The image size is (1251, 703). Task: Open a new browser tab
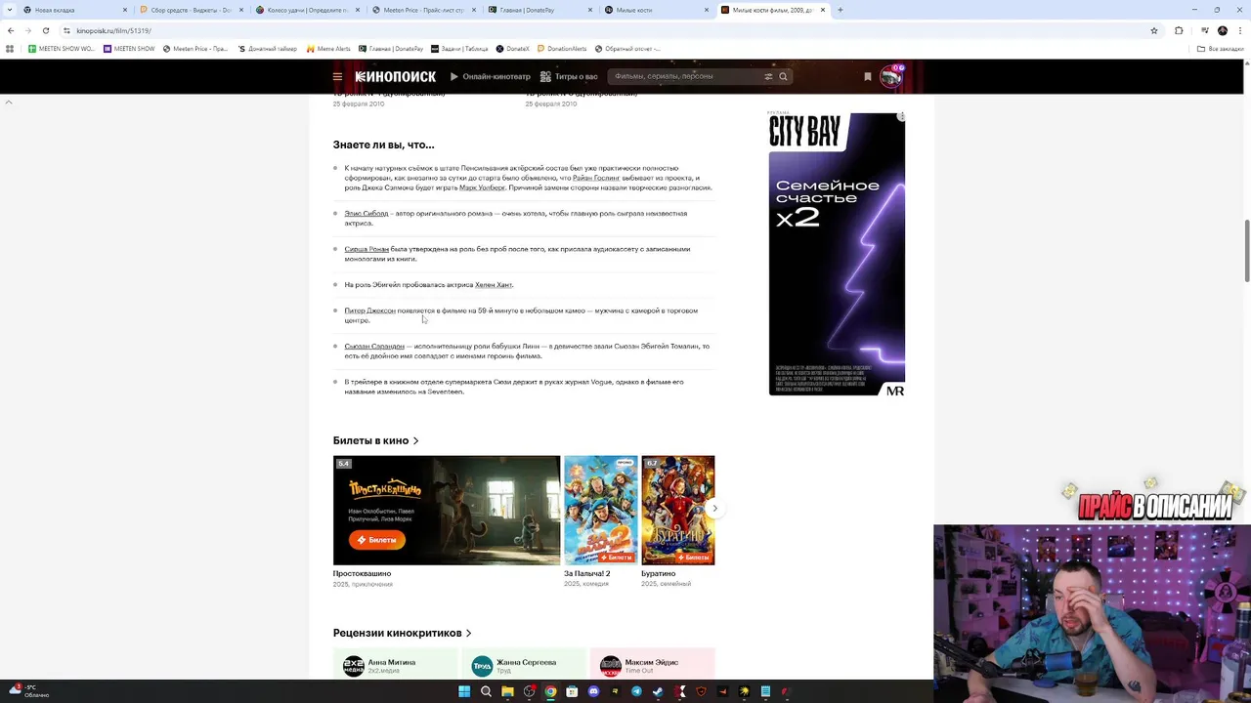pos(840,10)
